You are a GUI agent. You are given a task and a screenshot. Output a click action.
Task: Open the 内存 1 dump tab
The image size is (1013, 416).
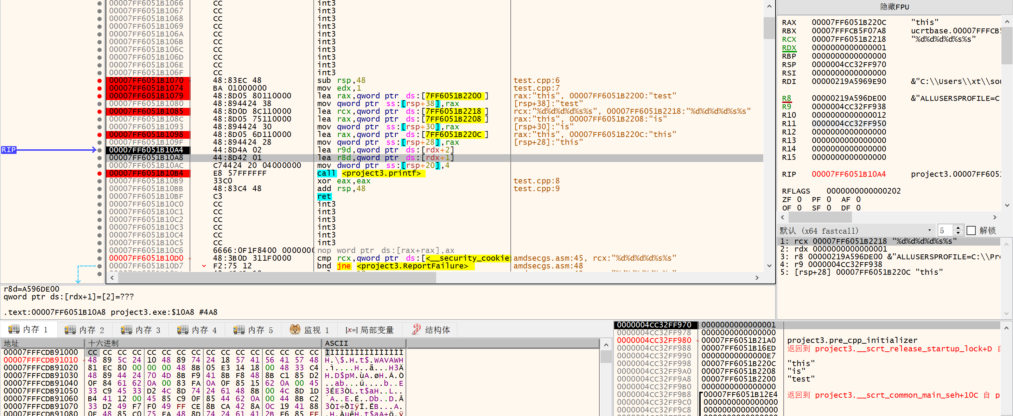28,330
